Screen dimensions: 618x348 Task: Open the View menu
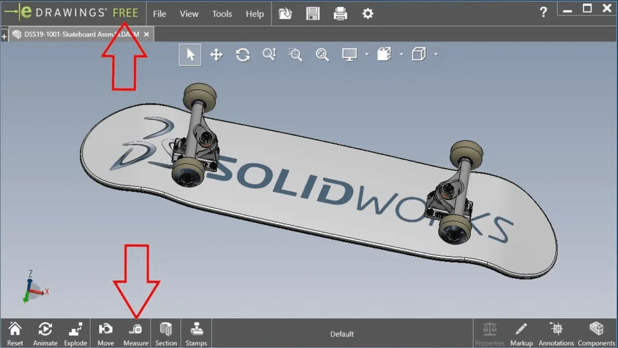tap(189, 14)
